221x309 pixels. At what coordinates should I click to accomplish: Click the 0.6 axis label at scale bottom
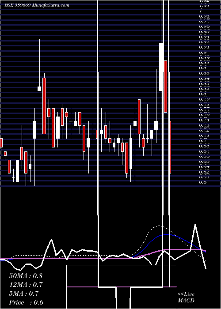coord(203,182)
